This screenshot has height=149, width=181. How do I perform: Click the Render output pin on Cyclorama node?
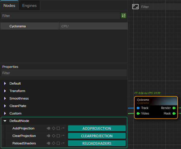174,108
